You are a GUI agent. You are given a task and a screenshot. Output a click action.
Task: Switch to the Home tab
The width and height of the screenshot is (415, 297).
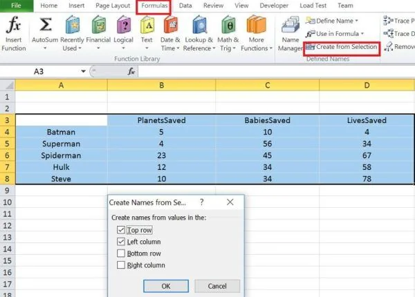click(48, 6)
